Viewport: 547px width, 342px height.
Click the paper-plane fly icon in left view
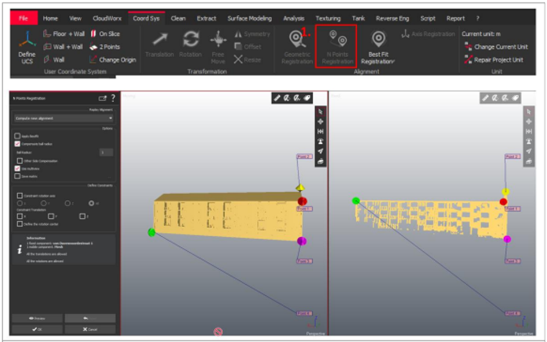click(320, 151)
